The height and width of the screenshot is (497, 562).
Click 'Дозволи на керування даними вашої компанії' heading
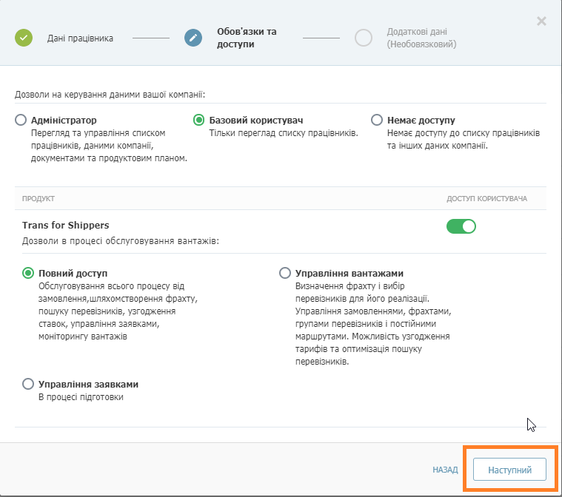[x=110, y=95]
